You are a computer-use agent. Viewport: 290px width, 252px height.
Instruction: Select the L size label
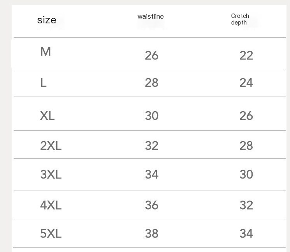pyautogui.click(x=43, y=82)
